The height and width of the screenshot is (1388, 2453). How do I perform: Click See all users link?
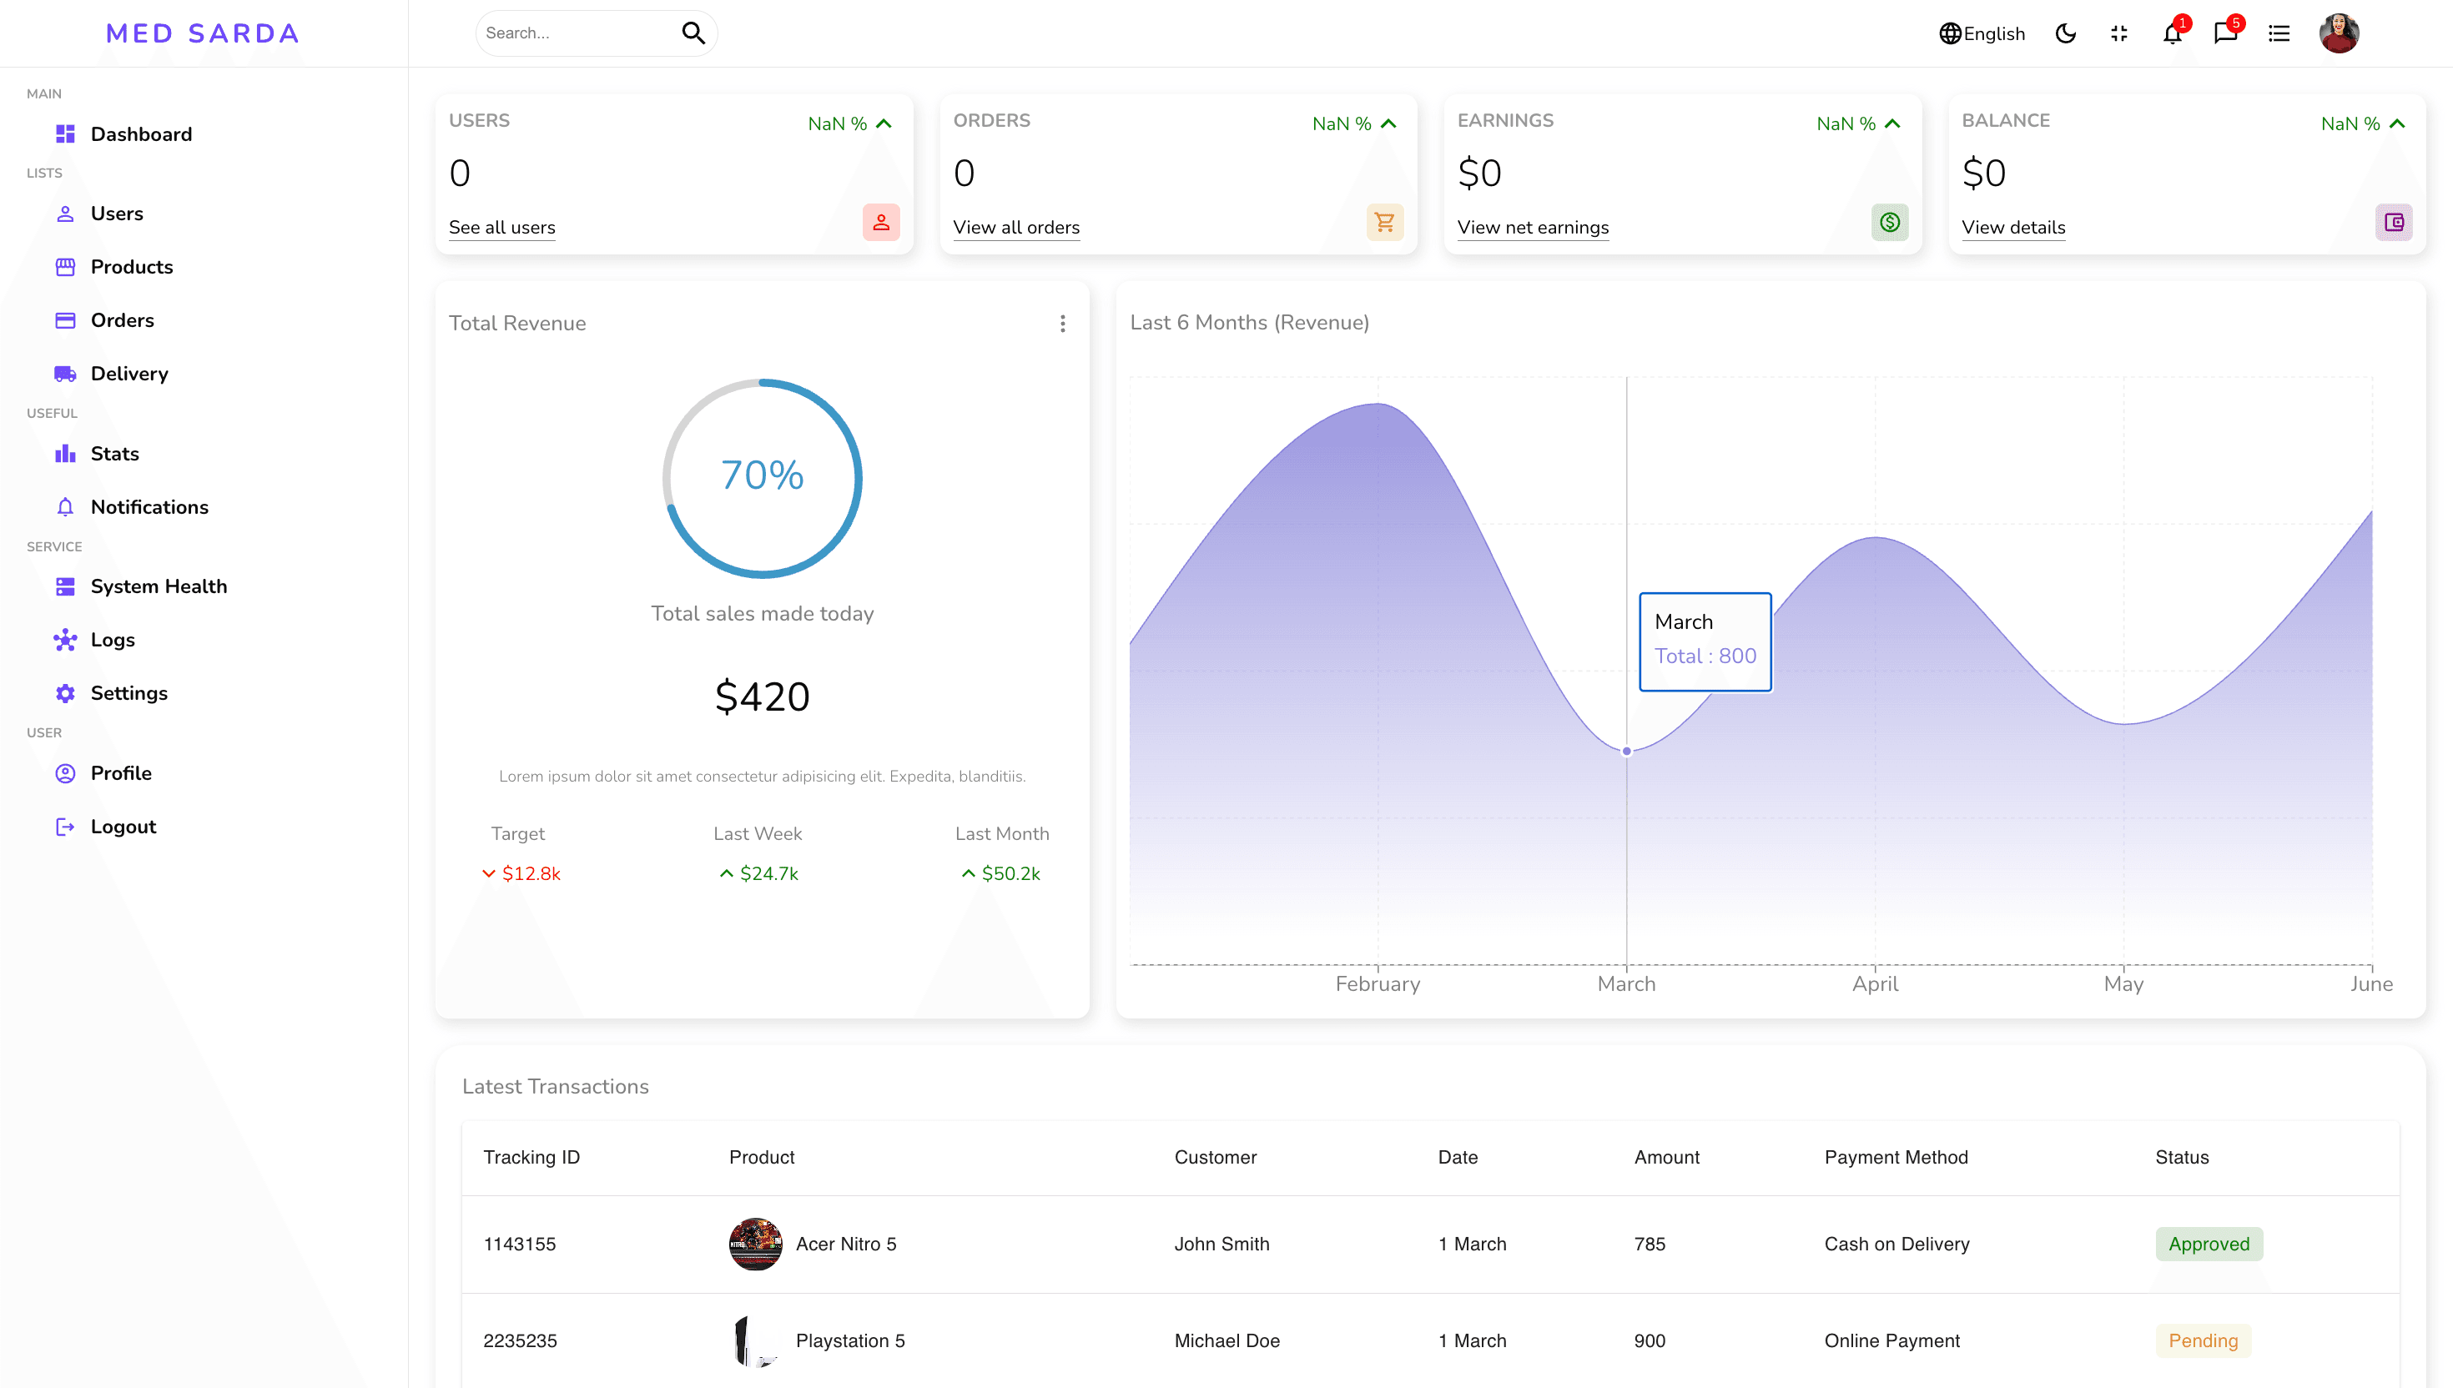pyautogui.click(x=502, y=227)
